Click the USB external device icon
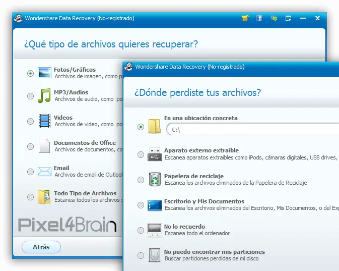 point(155,154)
